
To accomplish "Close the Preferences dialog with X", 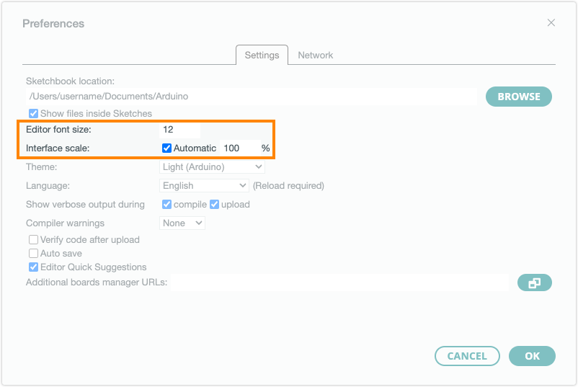I will (x=551, y=23).
